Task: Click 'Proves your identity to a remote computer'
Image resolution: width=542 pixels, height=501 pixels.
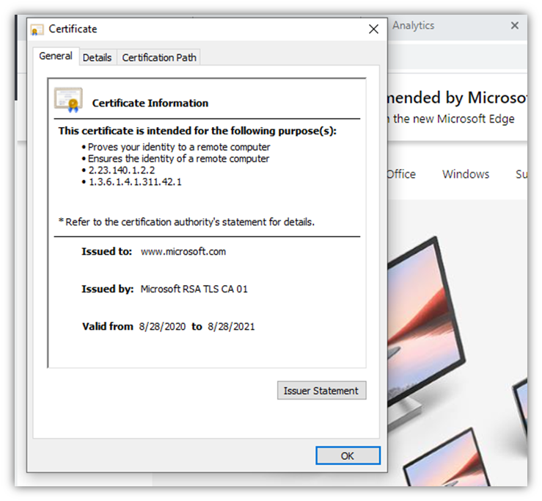Action: click(179, 147)
